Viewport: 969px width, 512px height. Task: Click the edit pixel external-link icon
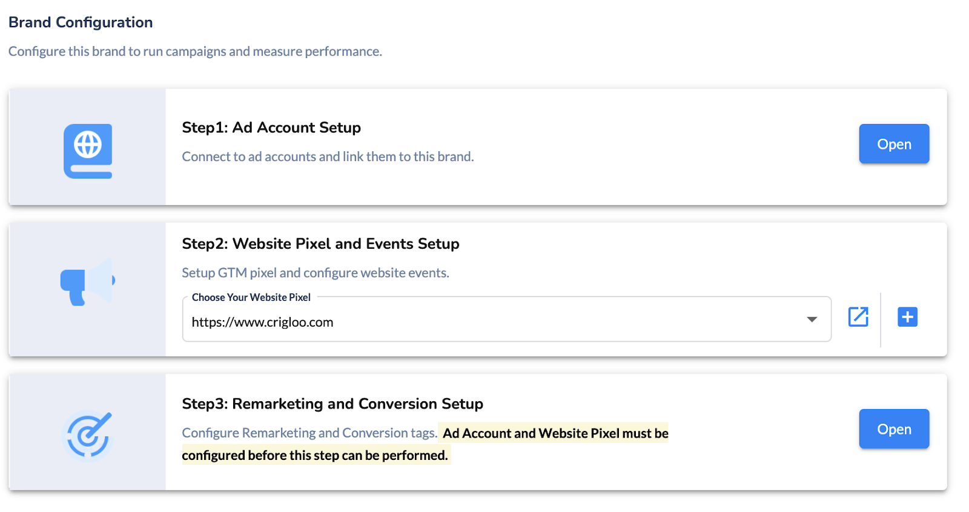858,317
